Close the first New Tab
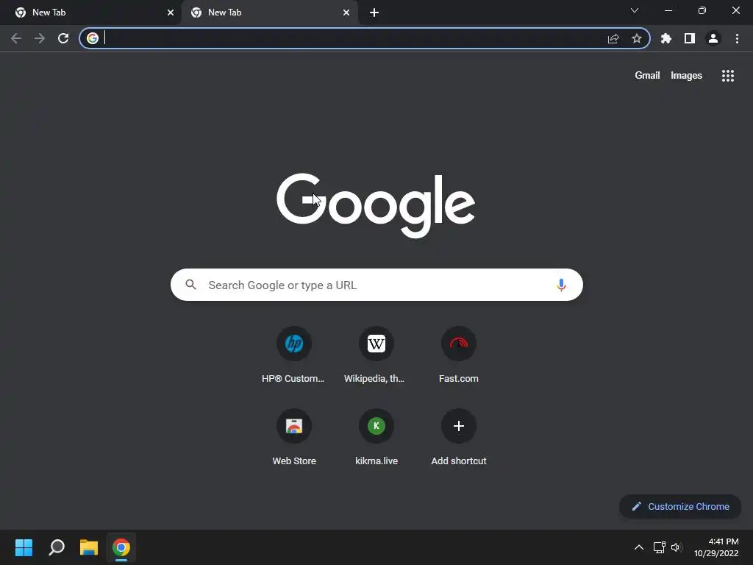Image resolution: width=753 pixels, height=565 pixels. coord(171,13)
